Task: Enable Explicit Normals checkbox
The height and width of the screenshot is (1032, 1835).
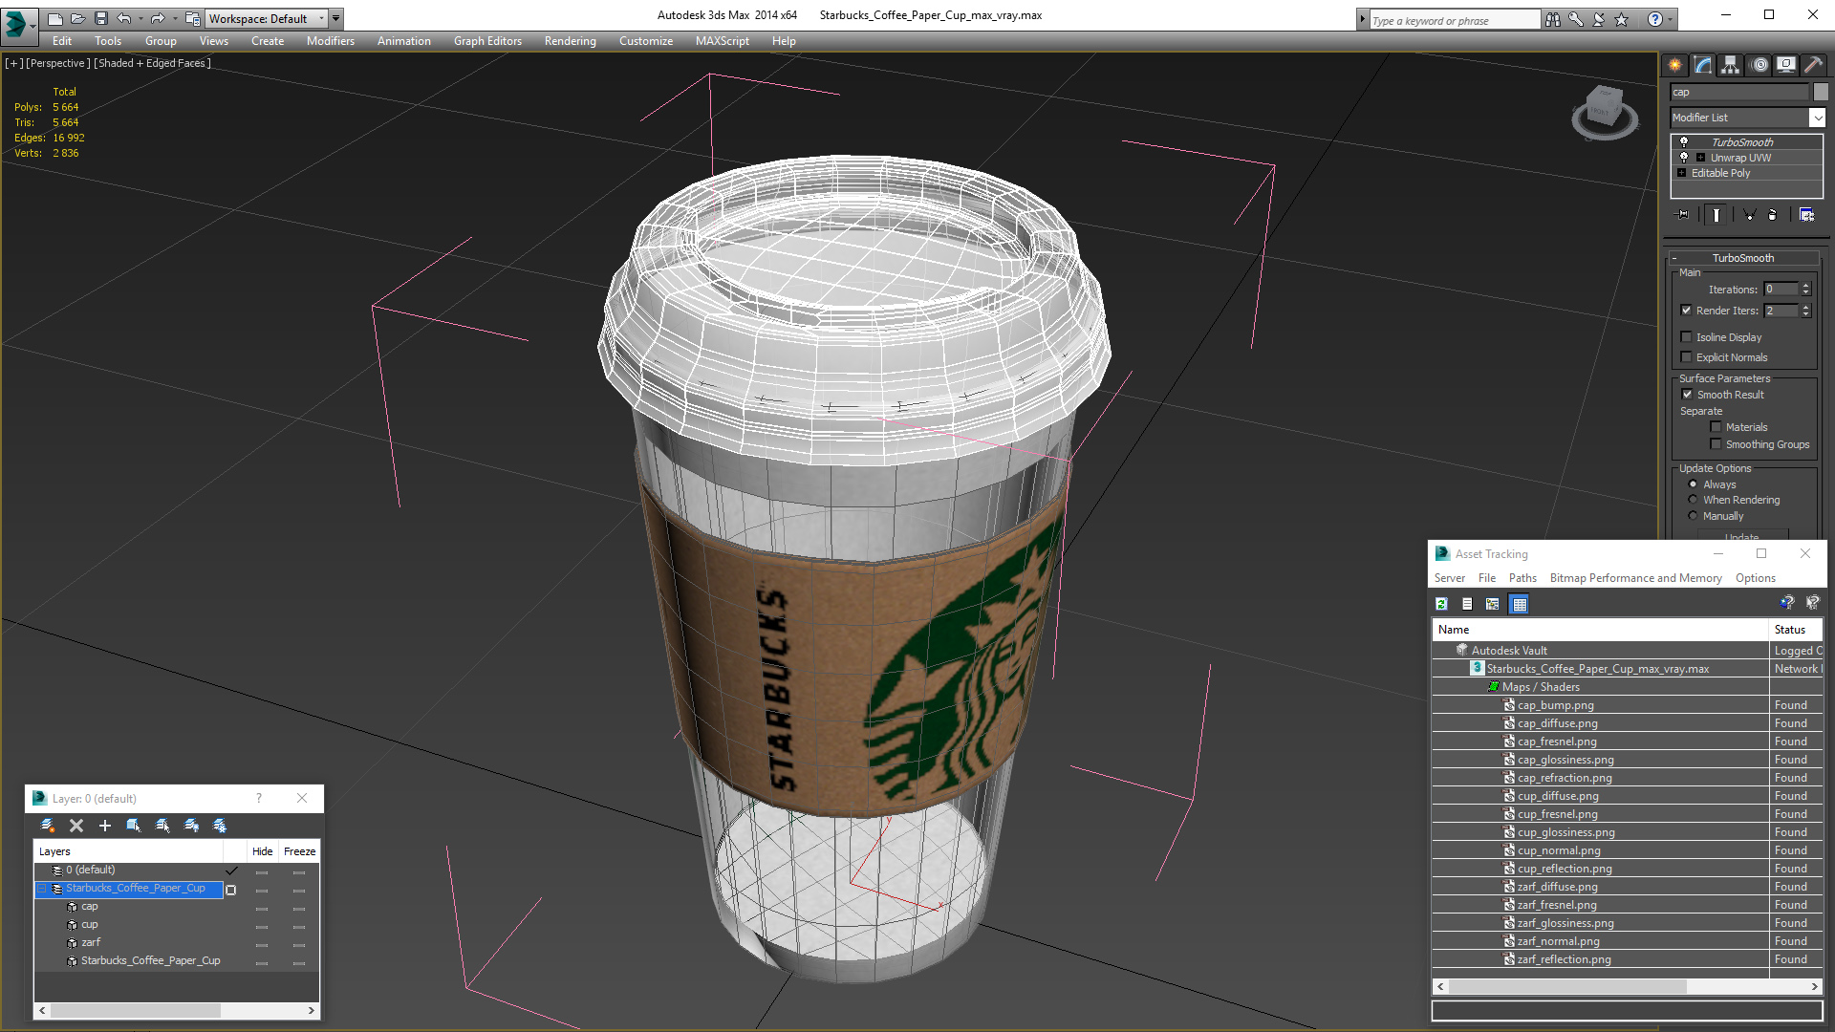Action: 1686,357
